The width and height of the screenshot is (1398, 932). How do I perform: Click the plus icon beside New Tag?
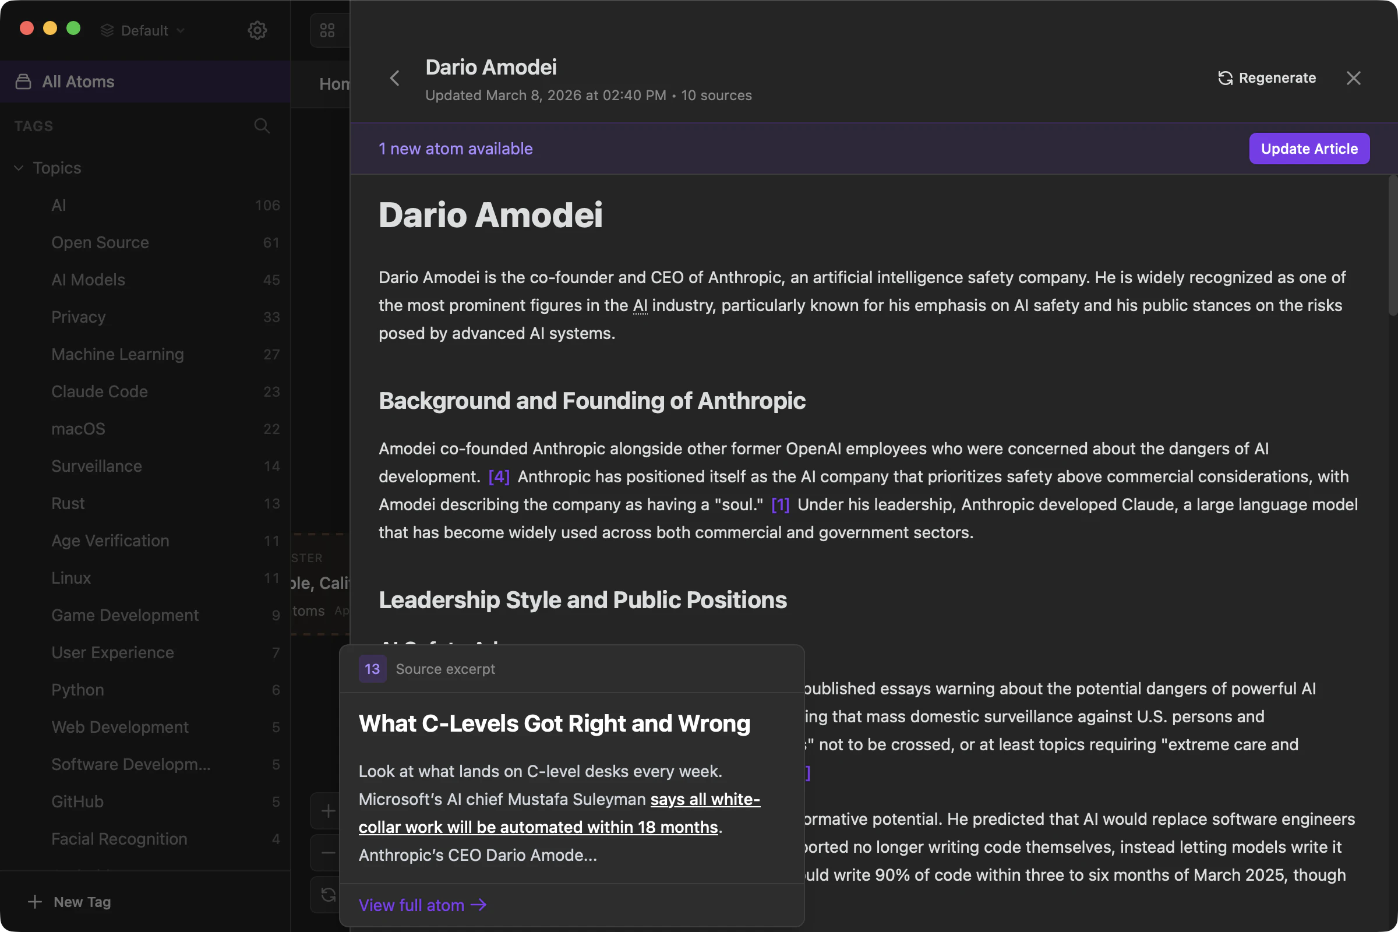pos(34,902)
